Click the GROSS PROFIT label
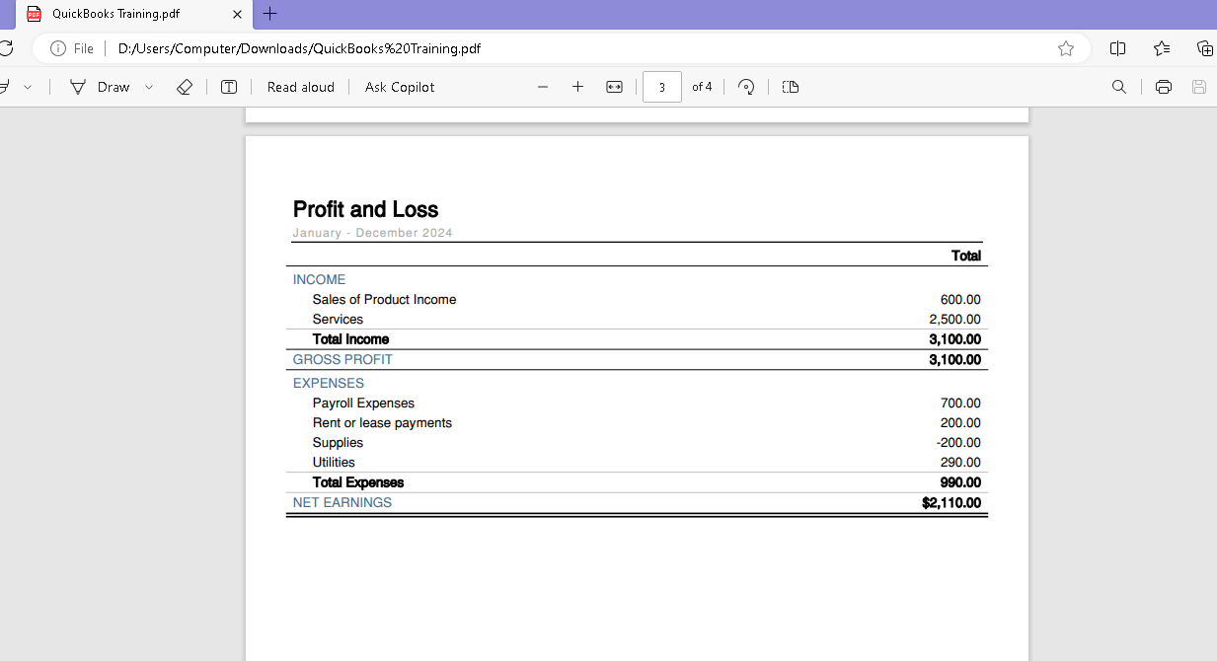The width and height of the screenshot is (1217, 661). click(342, 359)
